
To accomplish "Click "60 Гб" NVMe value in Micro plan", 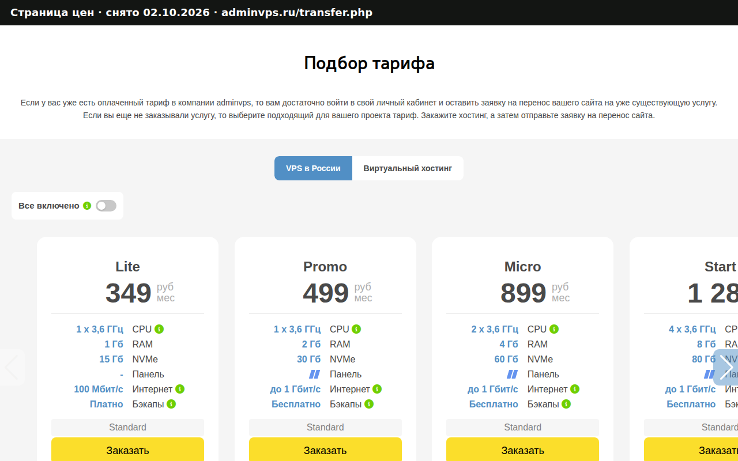I will [x=506, y=359].
